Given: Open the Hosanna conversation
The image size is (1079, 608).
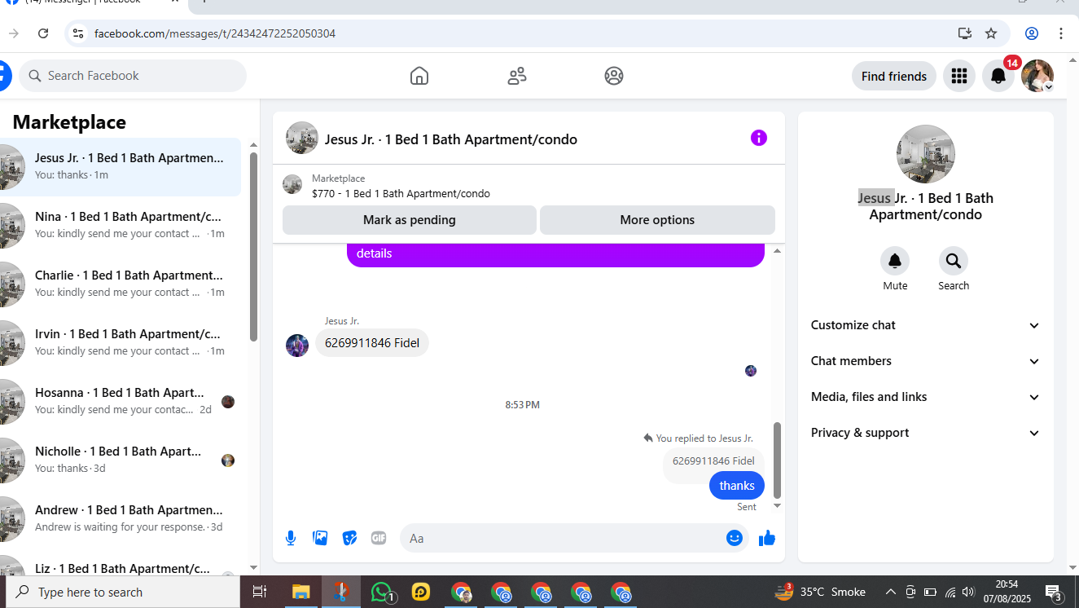Looking at the screenshot, I should coord(121,402).
